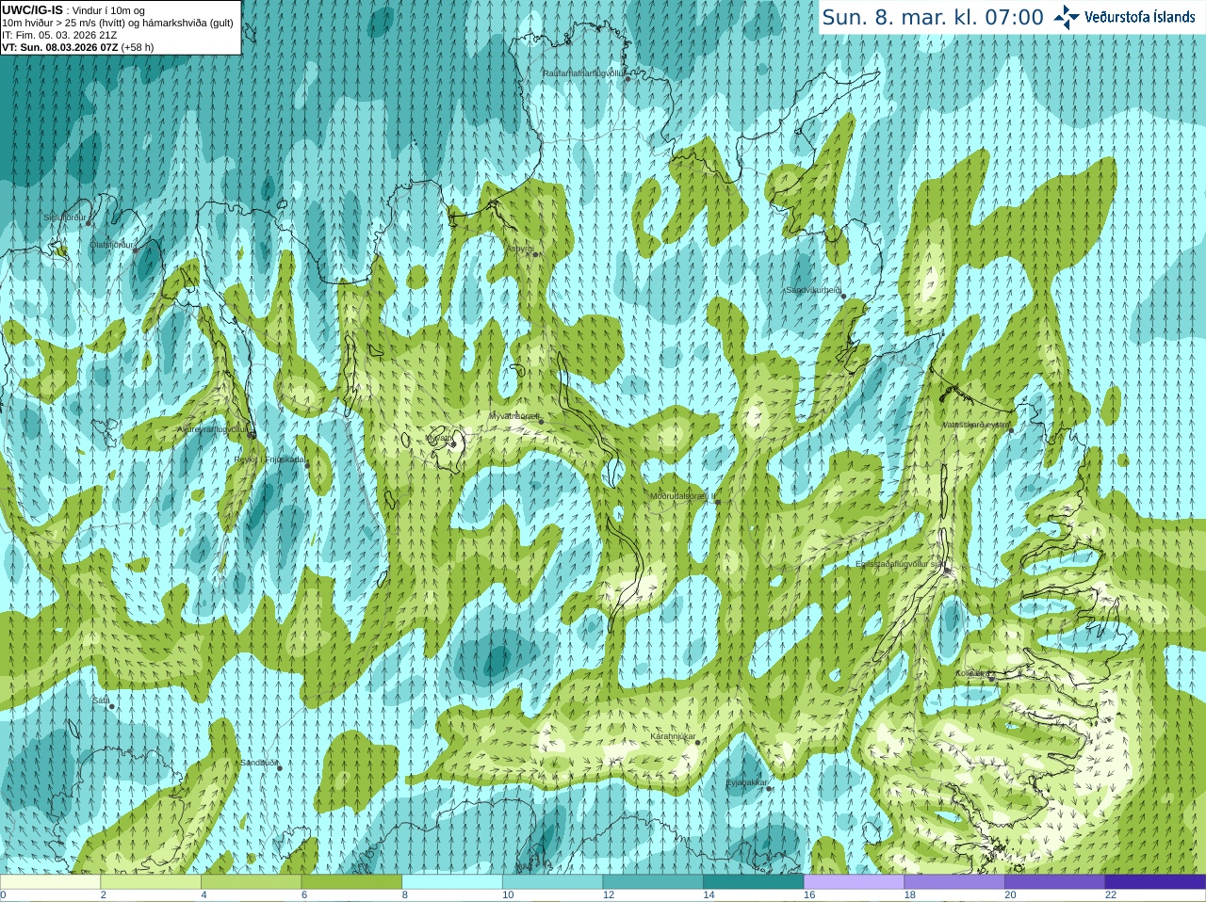Click the Egilsstaðaflugvöllur station marker
Screen dimensions: 1206x902
pyautogui.click(x=947, y=570)
